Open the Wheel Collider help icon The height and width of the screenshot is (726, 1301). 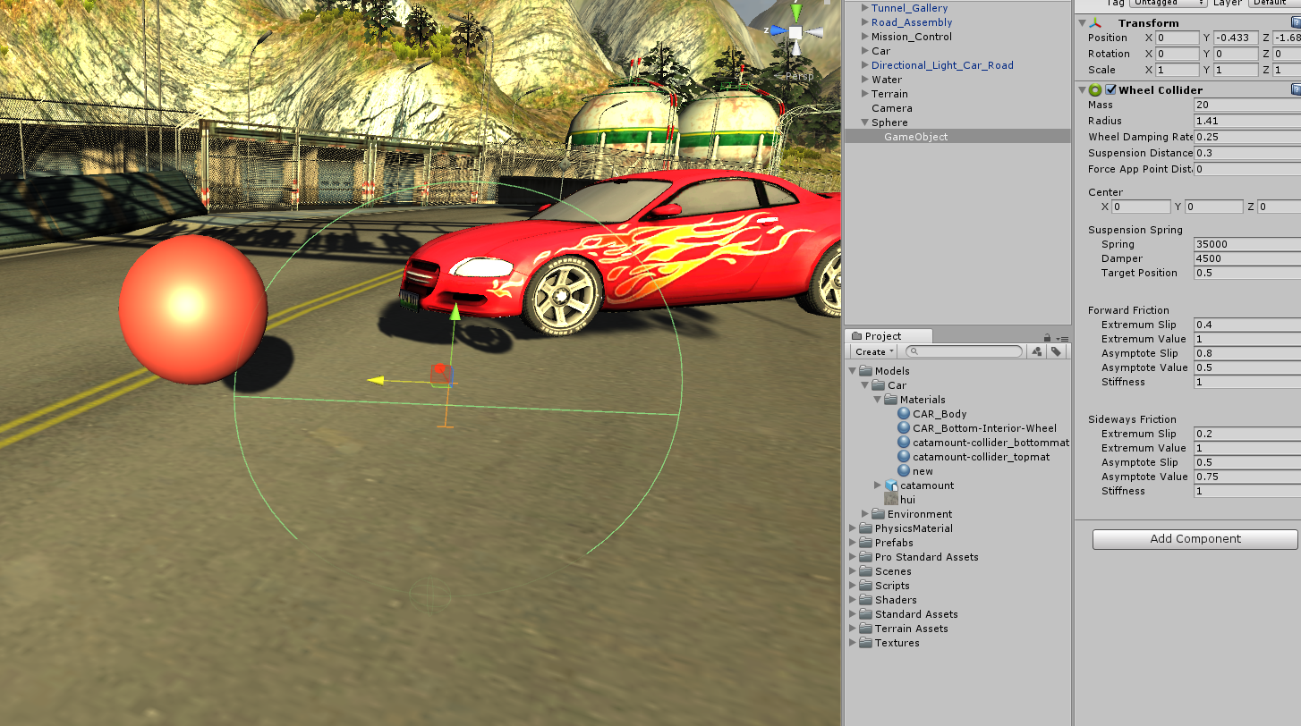1296,89
